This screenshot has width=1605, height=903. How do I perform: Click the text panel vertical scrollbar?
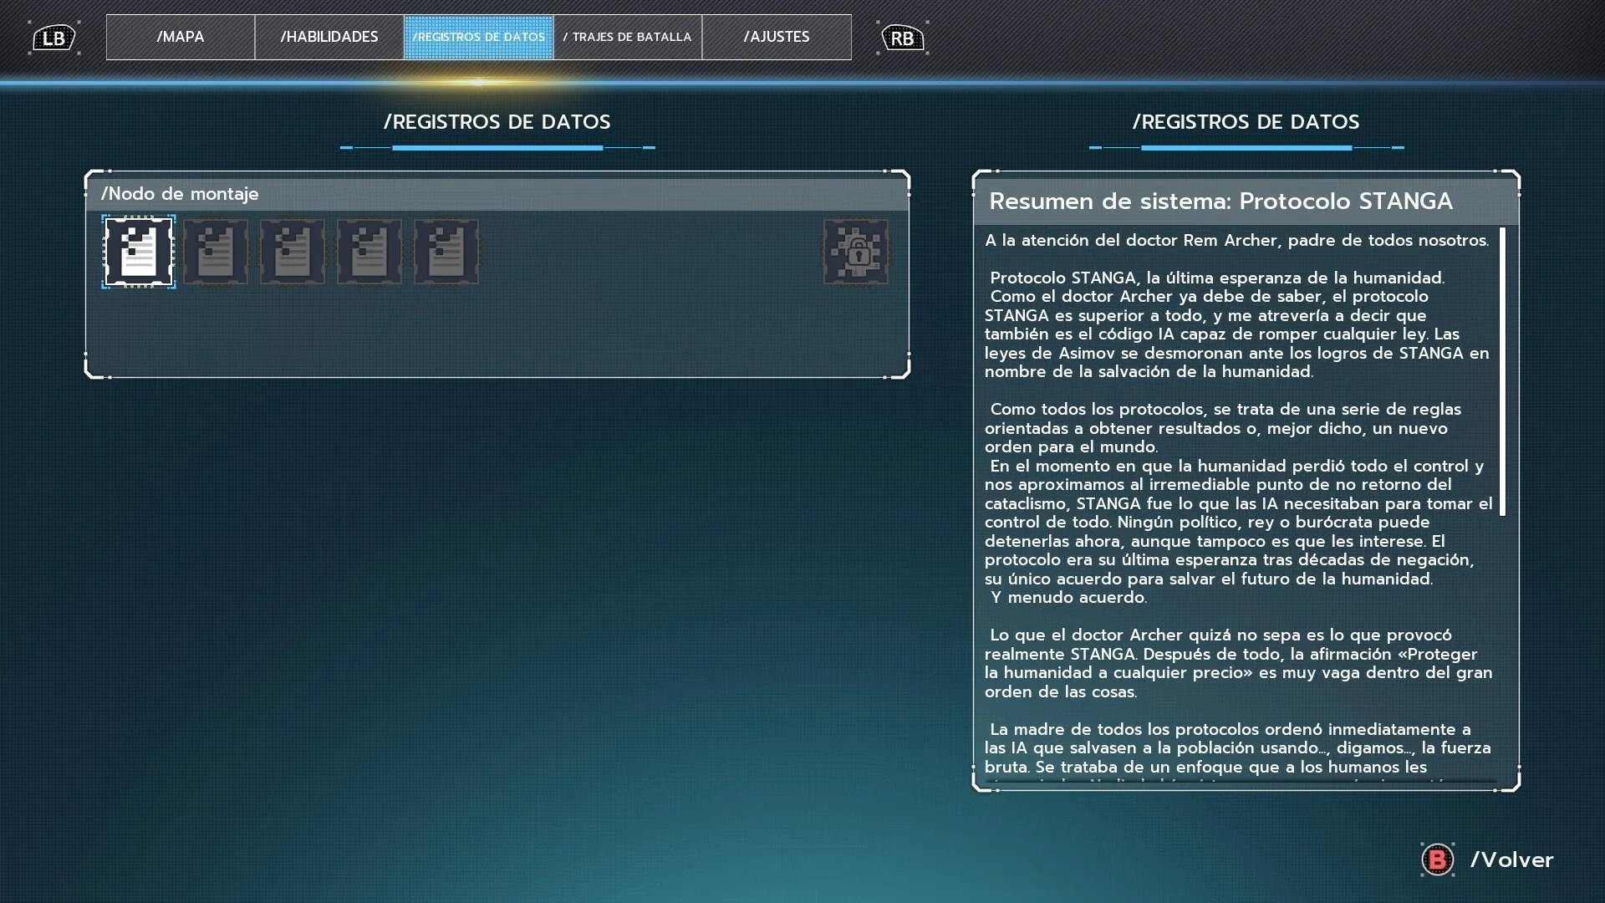pos(1502,372)
